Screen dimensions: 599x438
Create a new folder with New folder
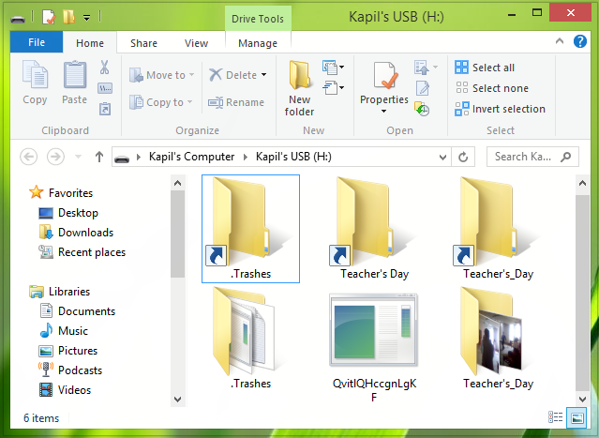(x=300, y=88)
